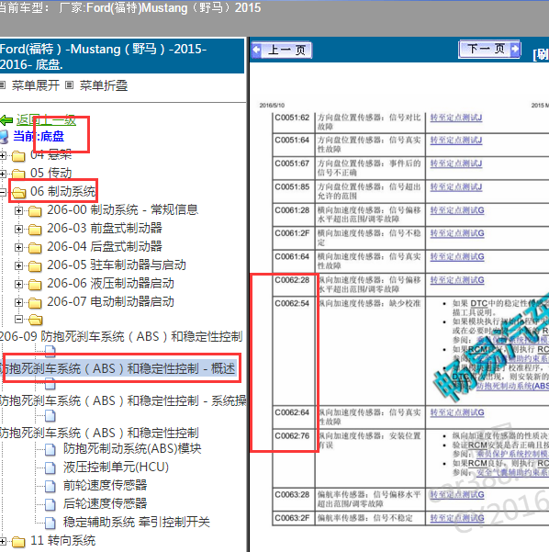Click the green back arrow icon
This screenshot has height=552, width=549.
[6, 120]
